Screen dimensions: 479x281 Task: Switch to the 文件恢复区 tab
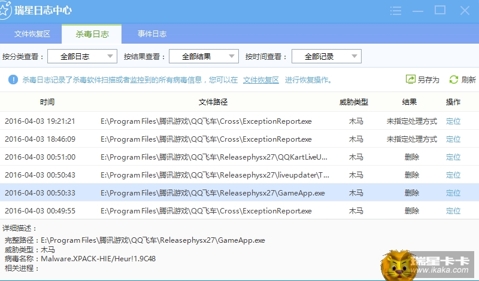pyautogui.click(x=32, y=34)
